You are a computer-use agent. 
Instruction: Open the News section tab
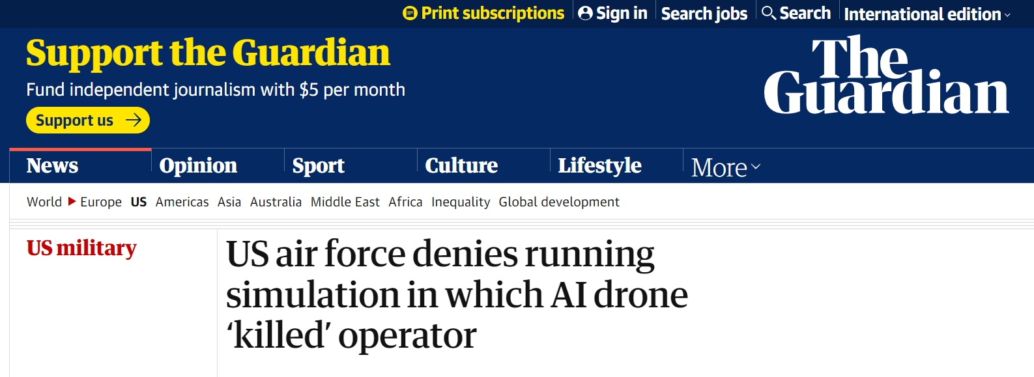tap(52, 166)
